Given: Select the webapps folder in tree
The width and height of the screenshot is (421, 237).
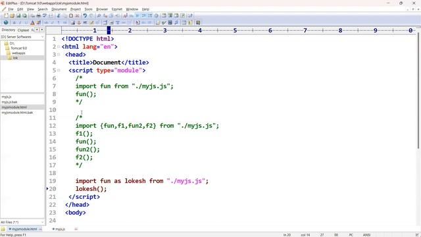Looking at the screenshot, I should point(18,53).
